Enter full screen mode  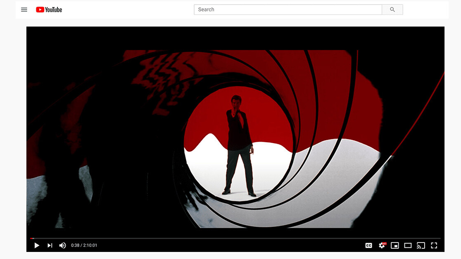click(434, 245)
